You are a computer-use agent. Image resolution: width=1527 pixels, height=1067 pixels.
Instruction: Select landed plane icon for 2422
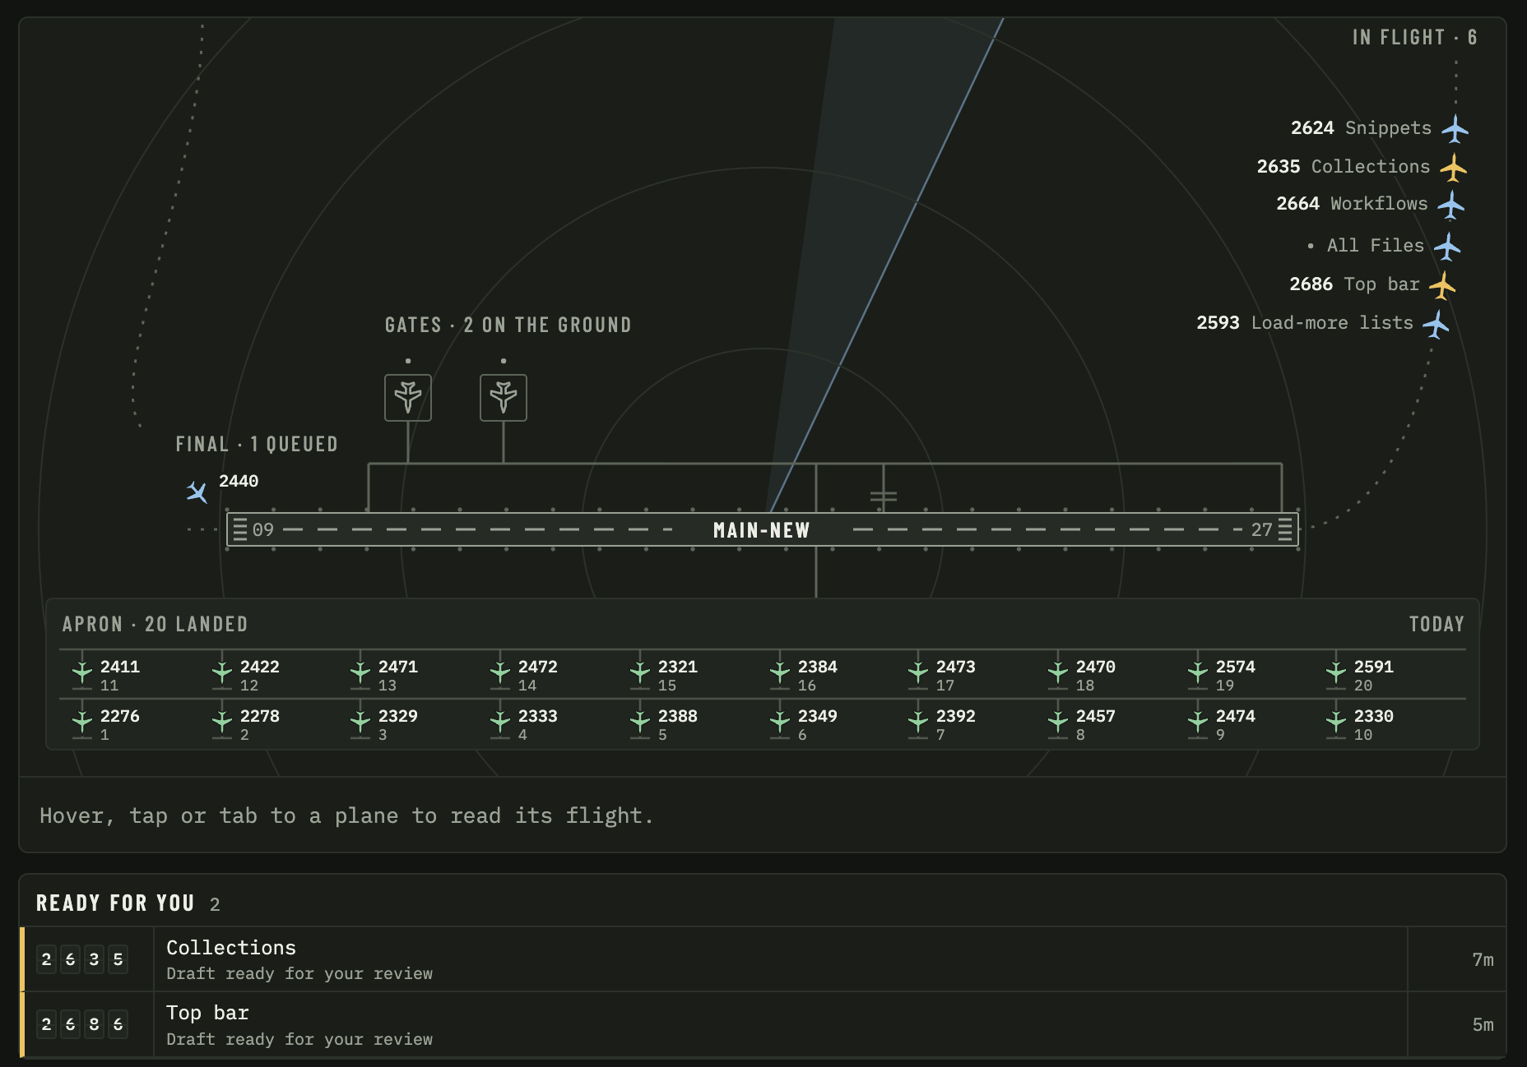coord(222,674)
